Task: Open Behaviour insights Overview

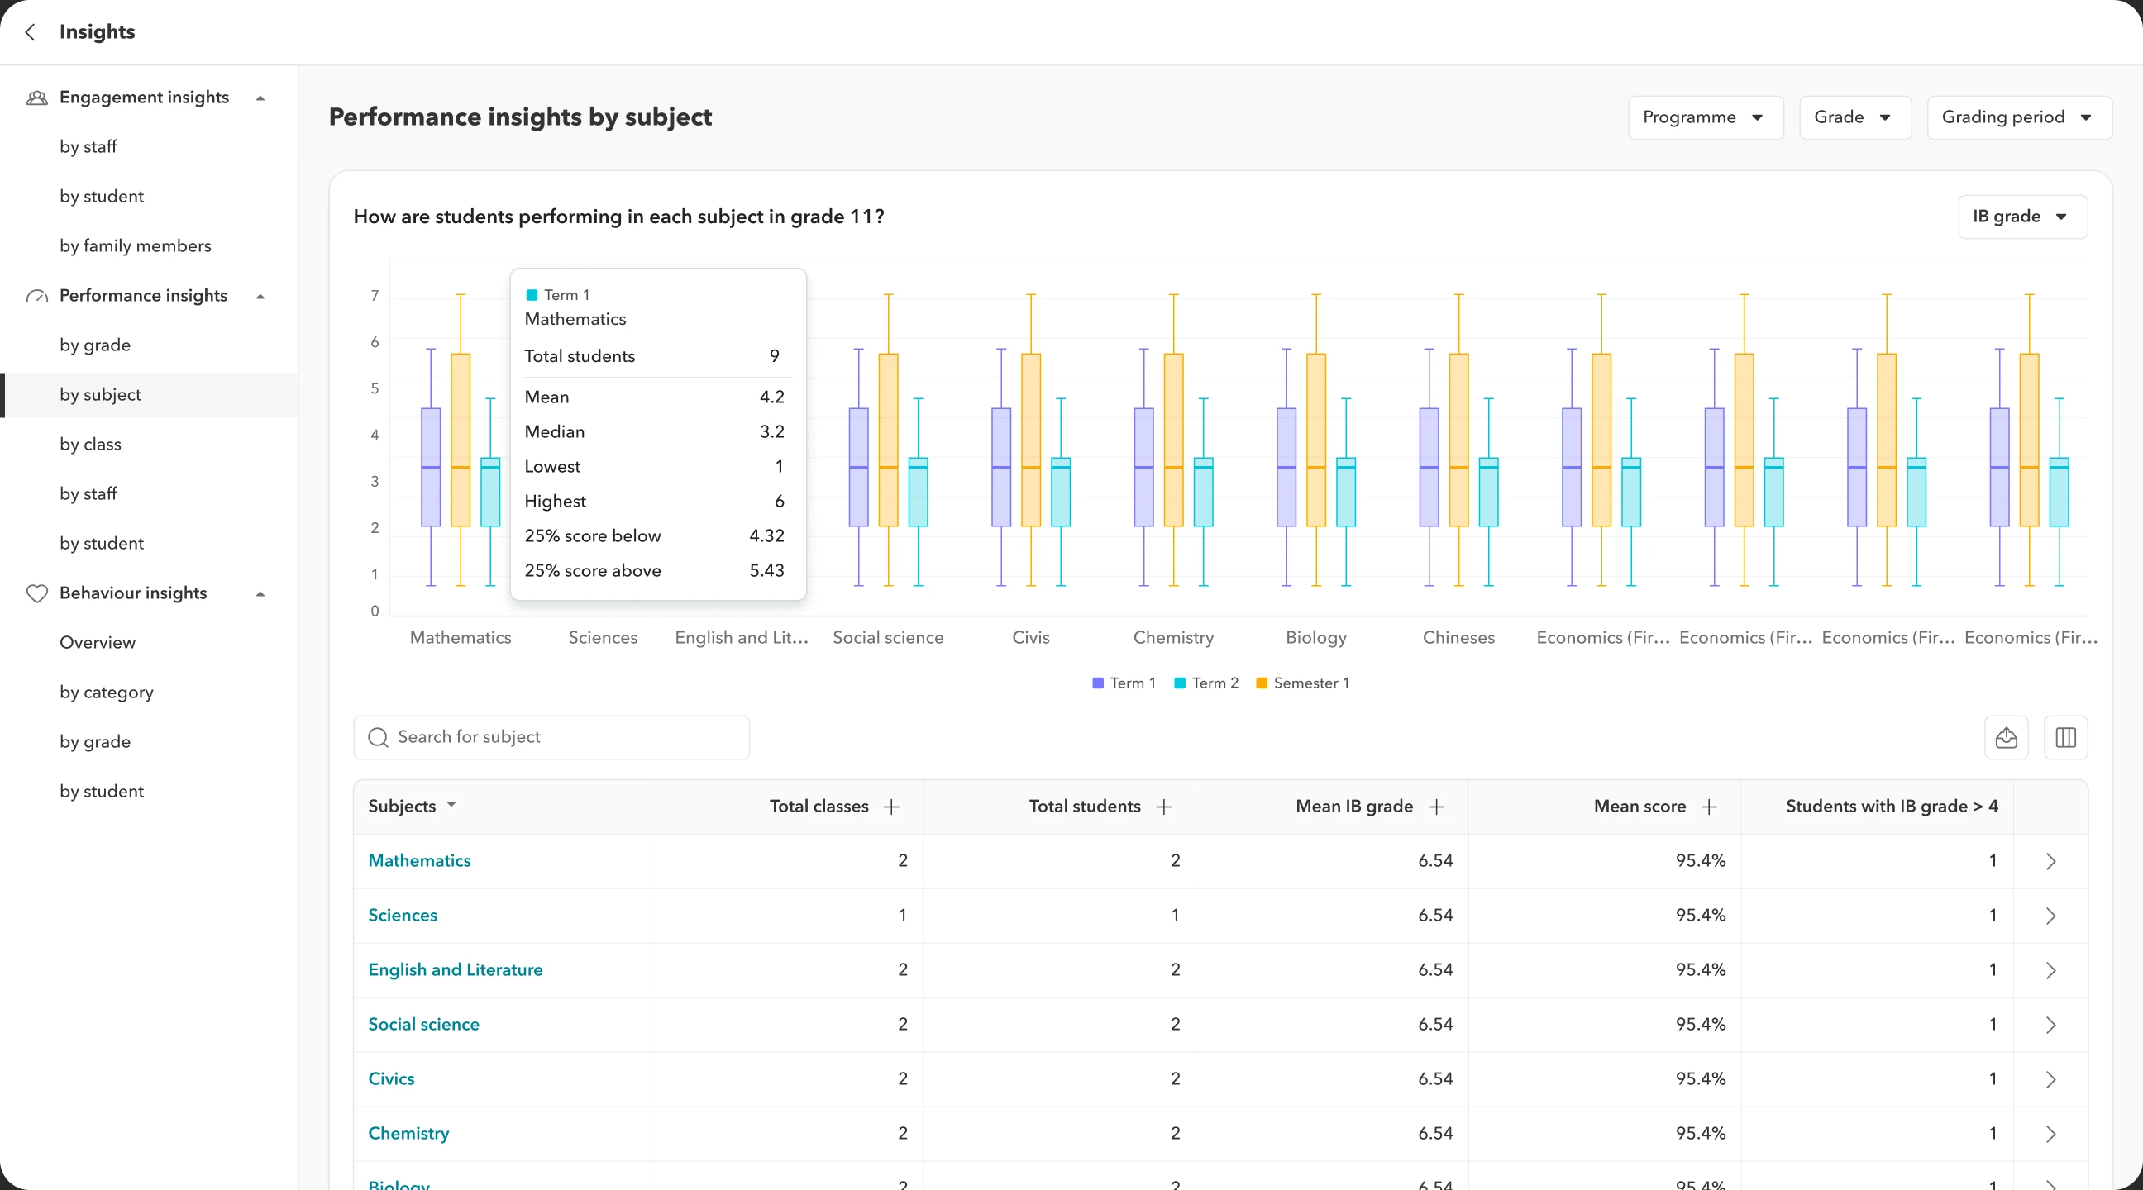Action: (98, 643)
